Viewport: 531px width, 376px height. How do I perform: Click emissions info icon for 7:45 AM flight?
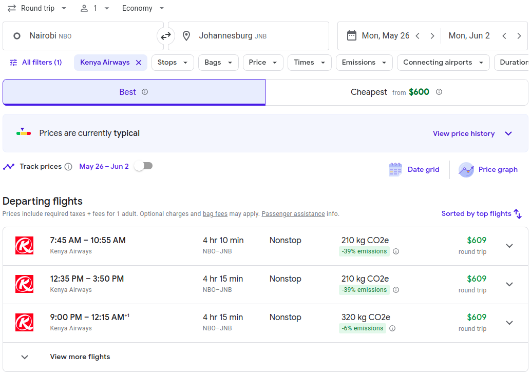coord(396,251)
